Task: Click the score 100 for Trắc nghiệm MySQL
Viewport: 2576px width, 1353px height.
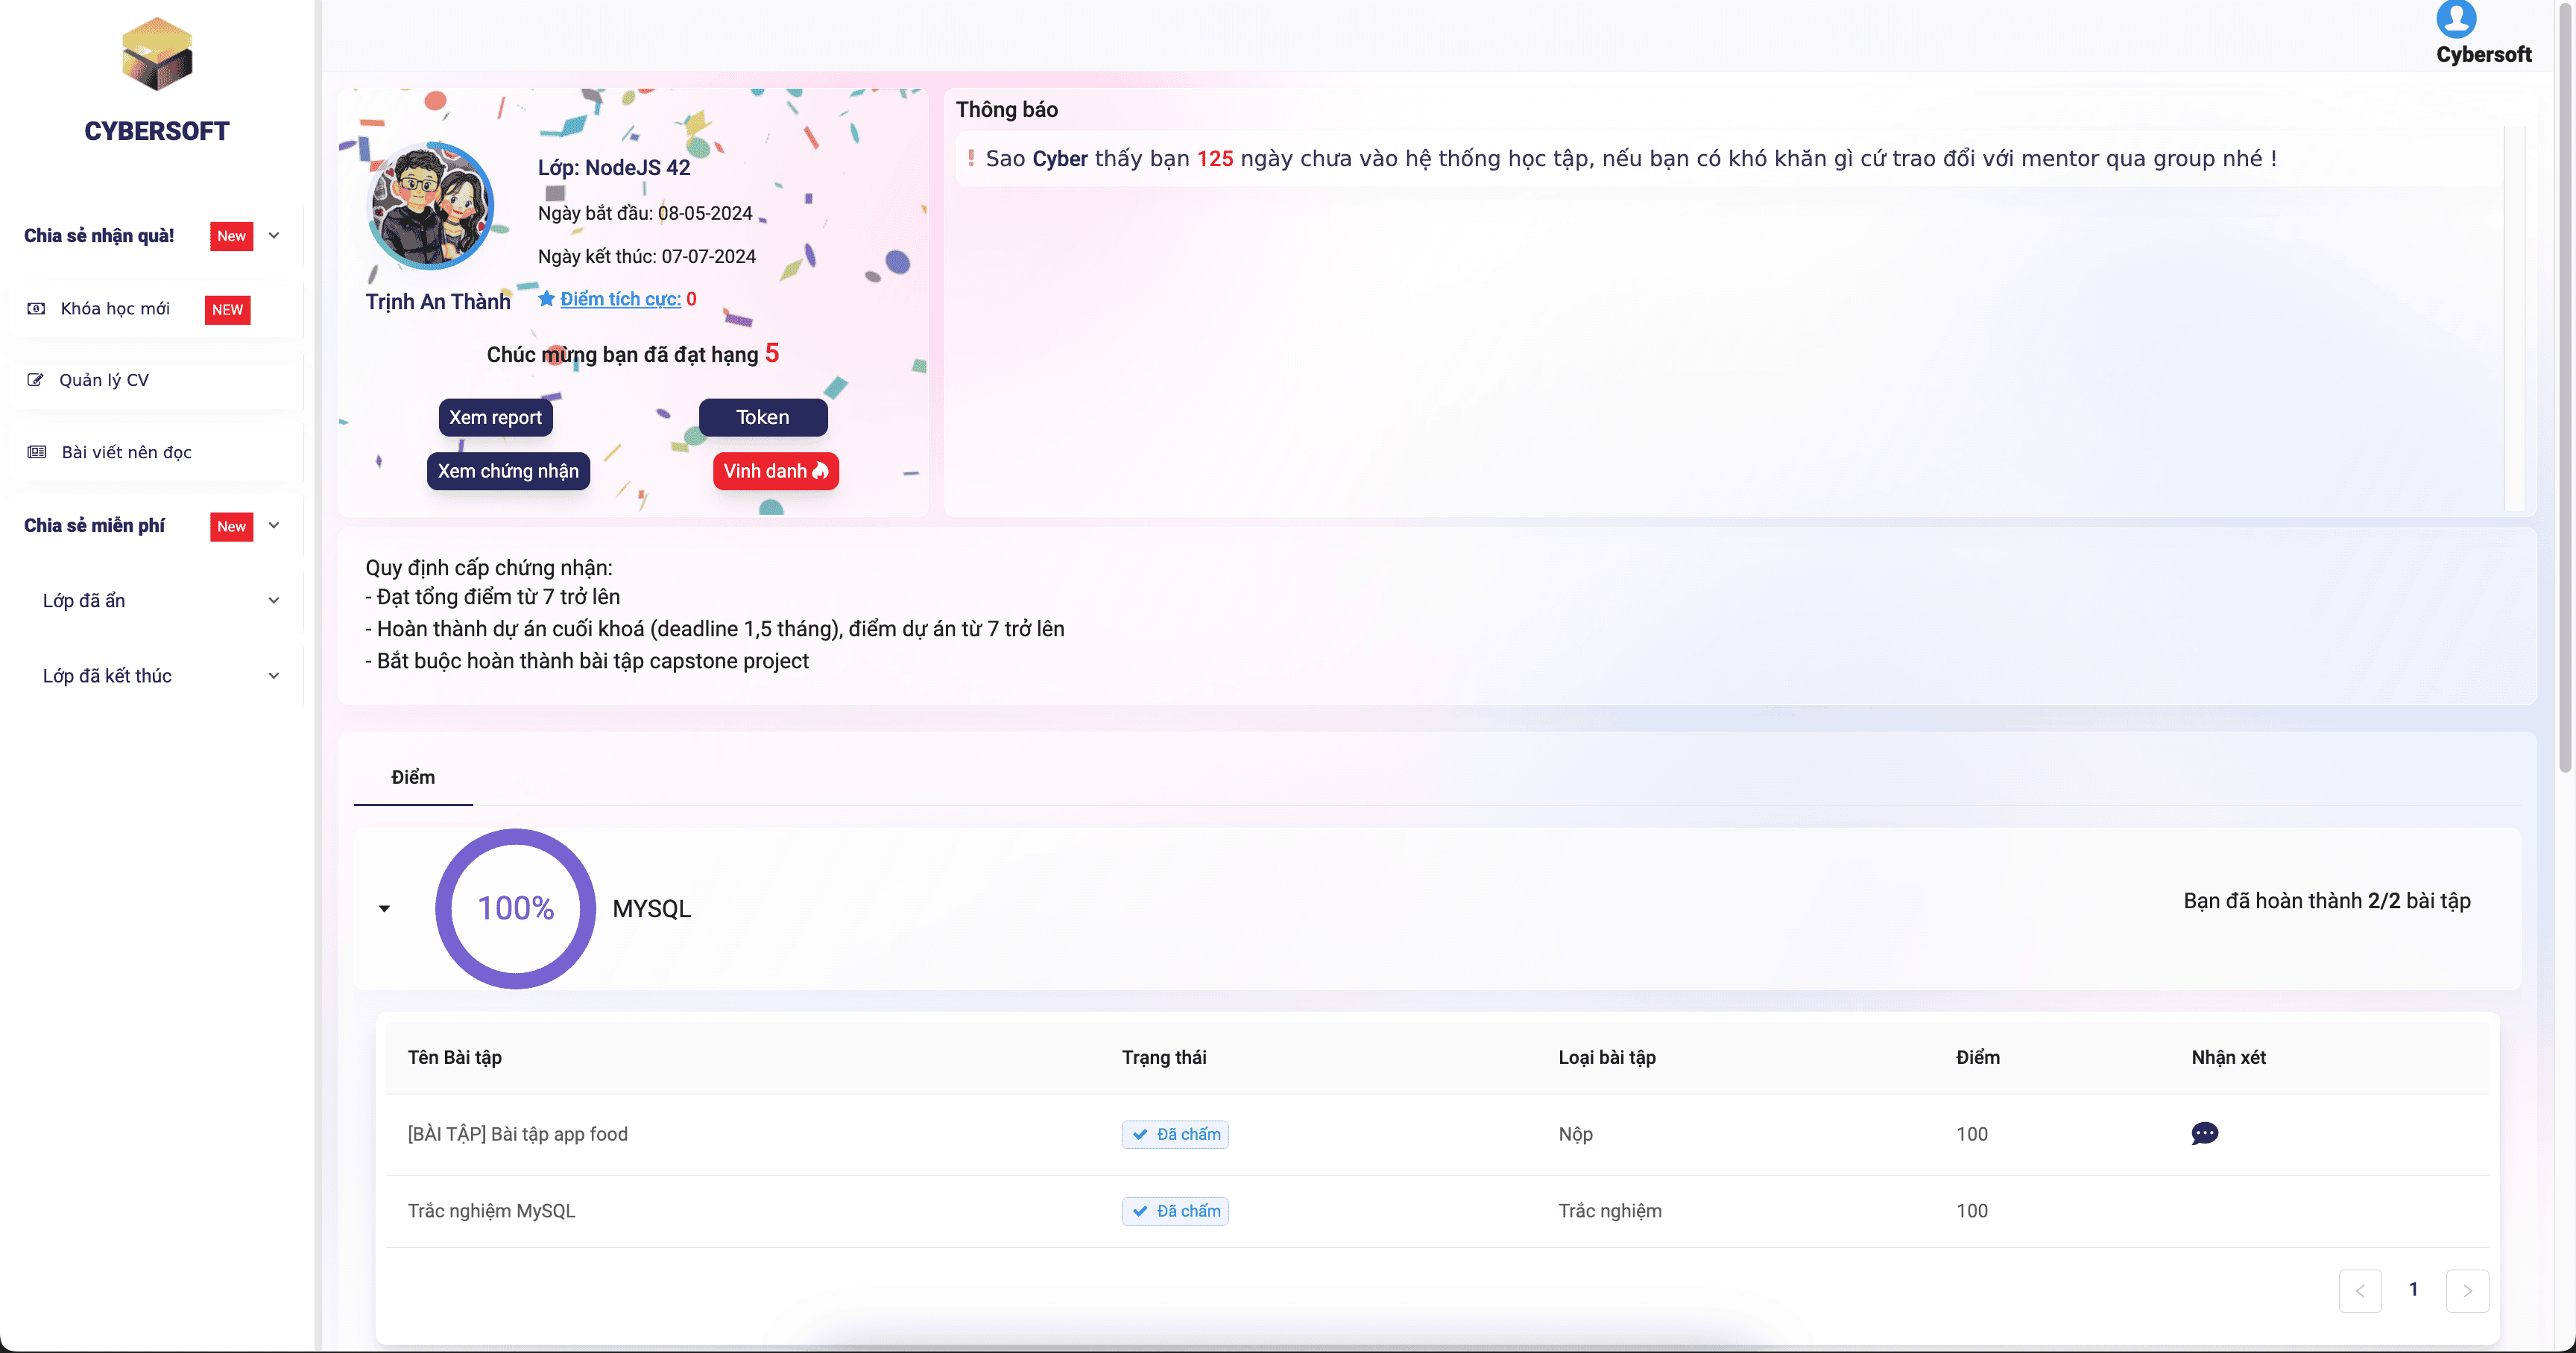Action: click(1972, 1211)
